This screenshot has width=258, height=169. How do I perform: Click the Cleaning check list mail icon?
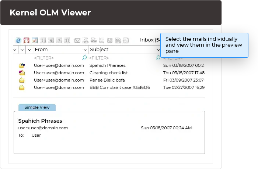tap(22, 73)
